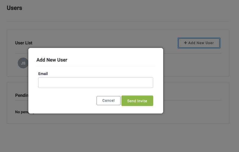The height and width of the screenshot is (152, 239).
Task: Click the plus icon on Add New User
Action: click(x=185, y=43)
